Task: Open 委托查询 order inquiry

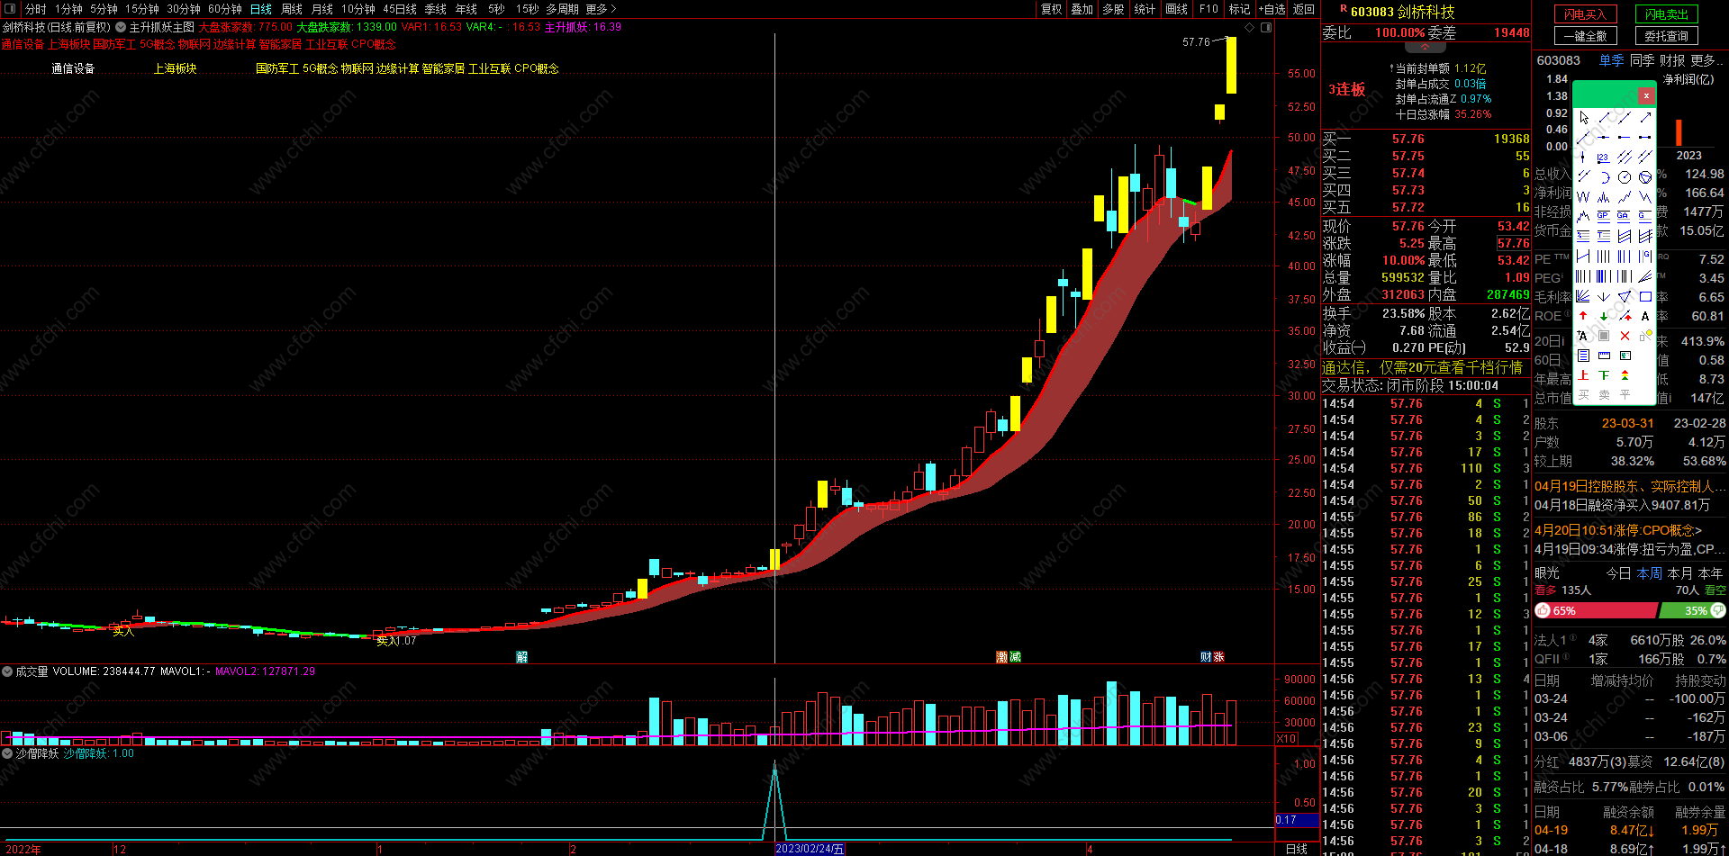Action: point(1667,36)
